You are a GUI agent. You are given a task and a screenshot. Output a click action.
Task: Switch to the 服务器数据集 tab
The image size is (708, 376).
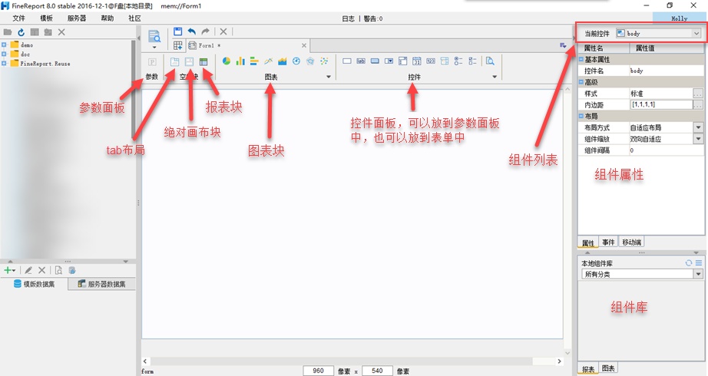click(x=101, y=284)
